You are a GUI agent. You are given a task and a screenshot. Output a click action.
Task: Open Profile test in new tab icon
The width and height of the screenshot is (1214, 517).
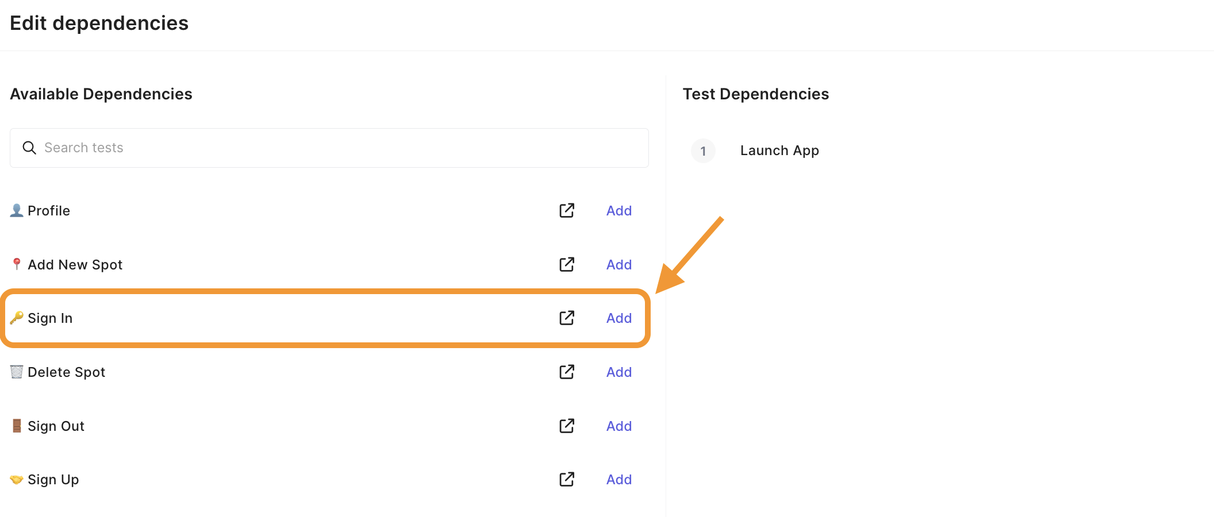567,211
